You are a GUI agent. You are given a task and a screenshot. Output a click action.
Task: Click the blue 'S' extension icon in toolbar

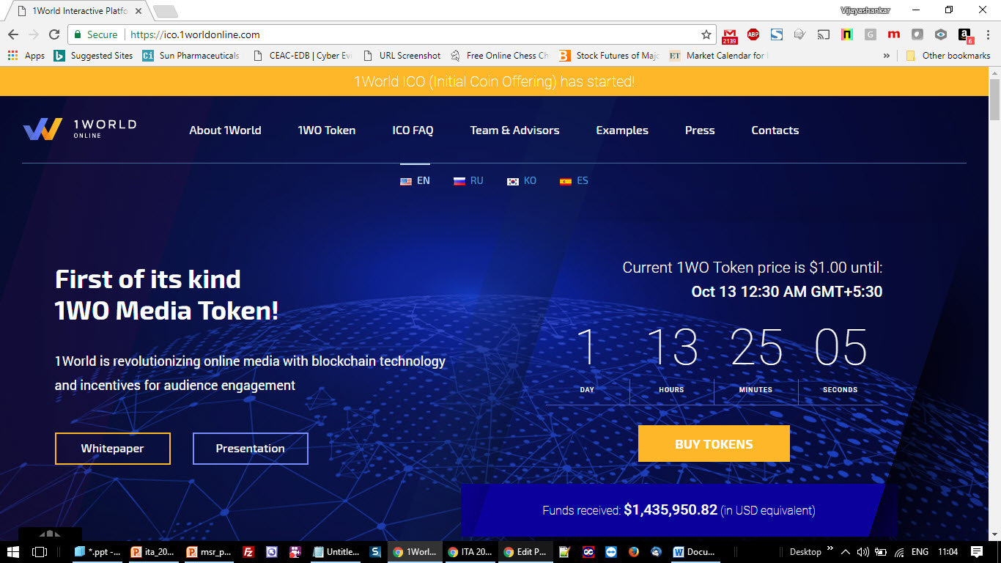[x=777, y=34]
